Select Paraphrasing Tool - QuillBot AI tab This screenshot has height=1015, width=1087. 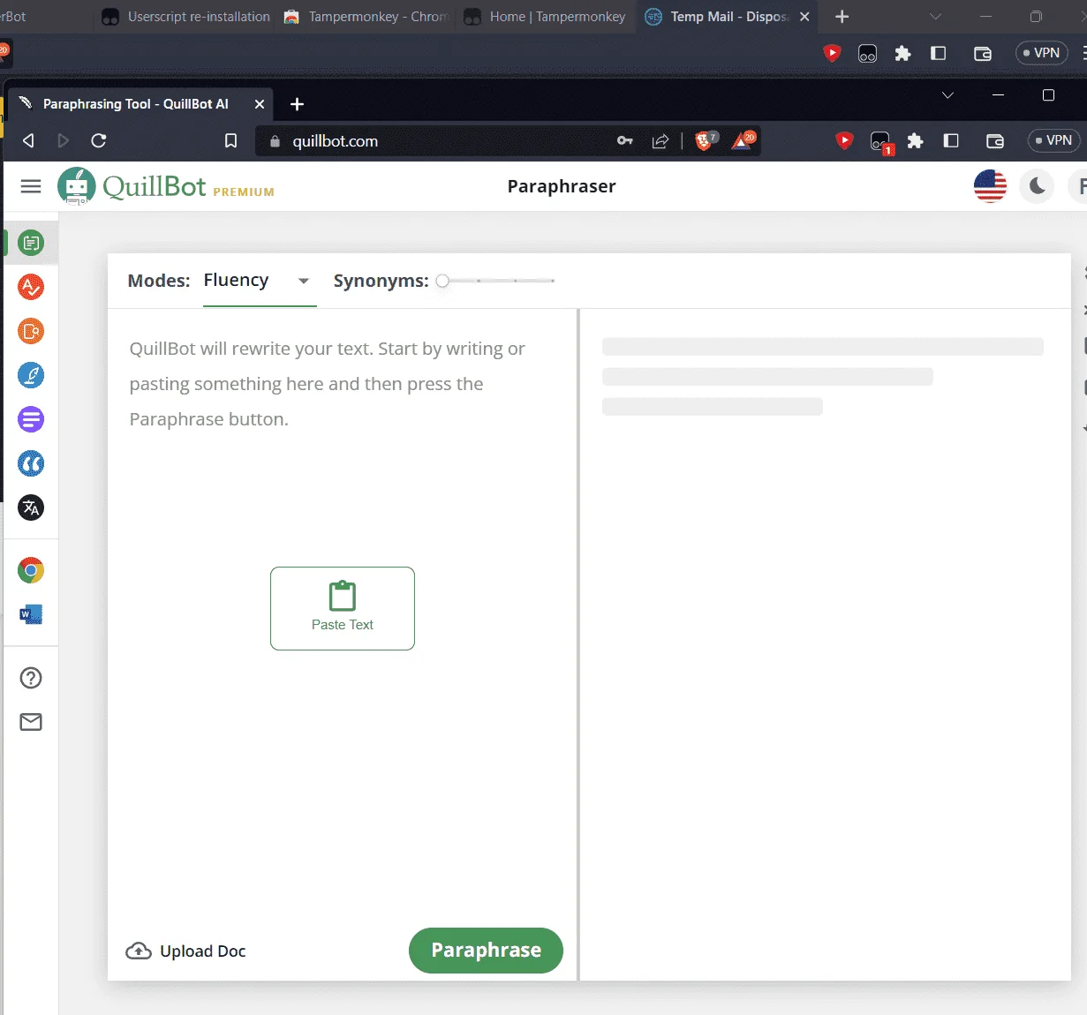136,104
